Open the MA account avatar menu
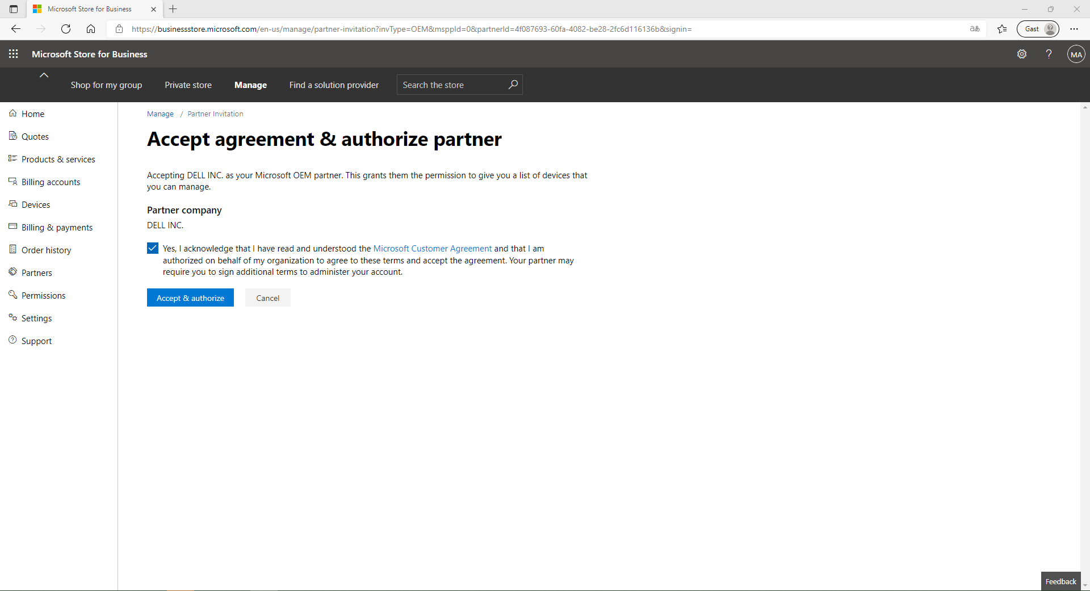The width and height of the screenshot is (1090, 591). [1076, 55]
